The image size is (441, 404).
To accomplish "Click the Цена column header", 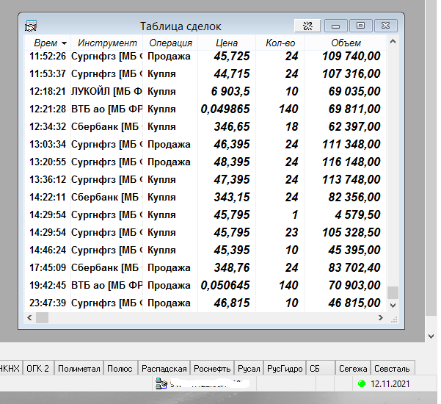I will coord(227,43).
